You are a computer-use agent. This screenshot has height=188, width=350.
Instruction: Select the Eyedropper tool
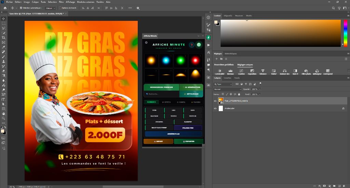click(3, 47)
